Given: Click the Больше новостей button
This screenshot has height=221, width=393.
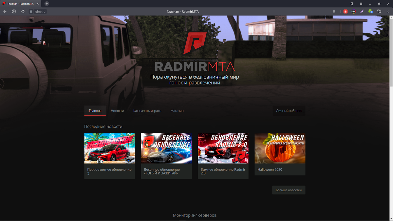Looking at the screenshot, I should pyautogui.click(x=289, y=190).
